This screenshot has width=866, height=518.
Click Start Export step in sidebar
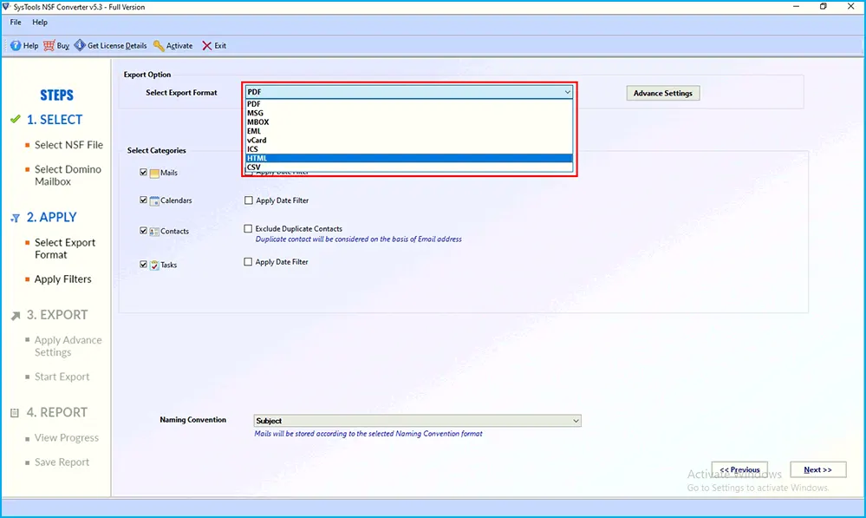tap(62, 377)
